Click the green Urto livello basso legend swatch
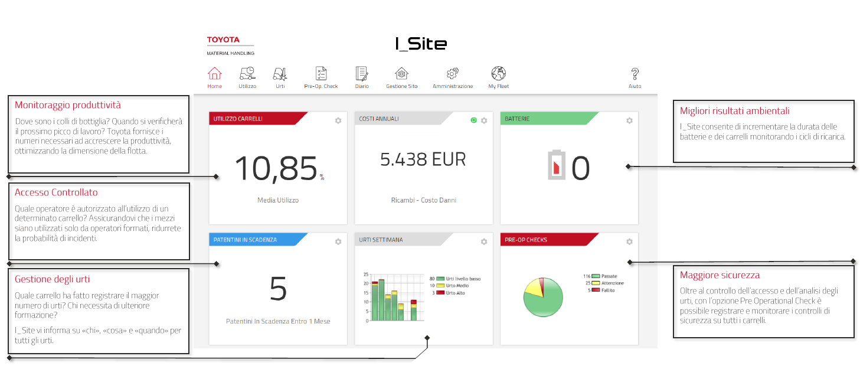This screenshot has height=369, width=860. point(440,279)
